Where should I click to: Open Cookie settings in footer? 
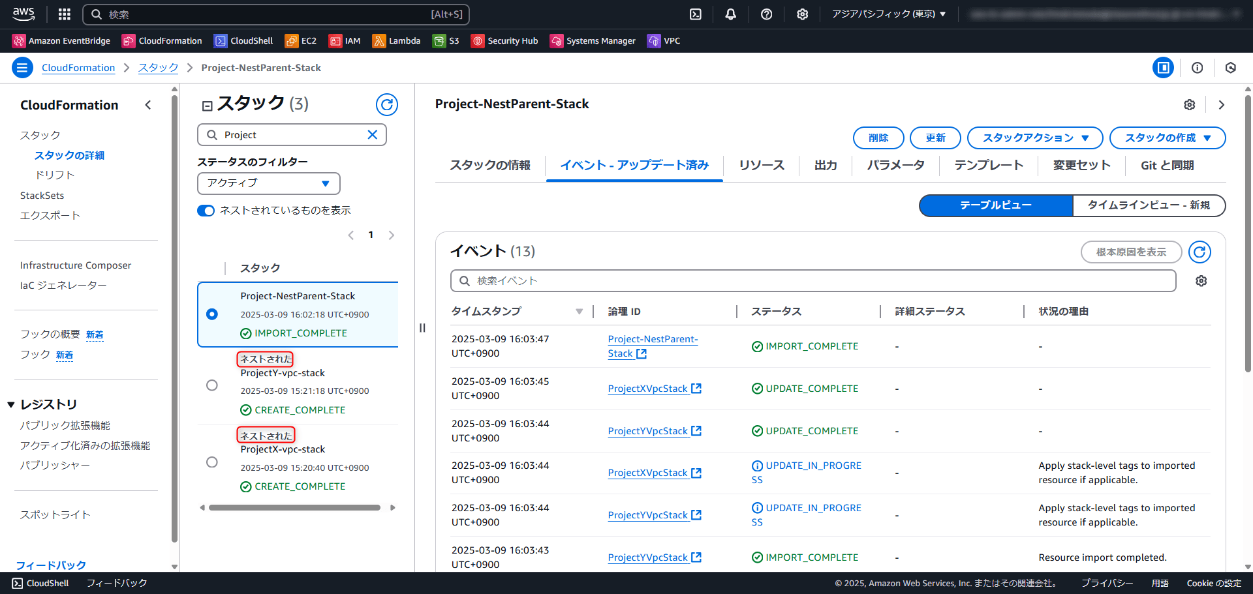pos(1214,583)
